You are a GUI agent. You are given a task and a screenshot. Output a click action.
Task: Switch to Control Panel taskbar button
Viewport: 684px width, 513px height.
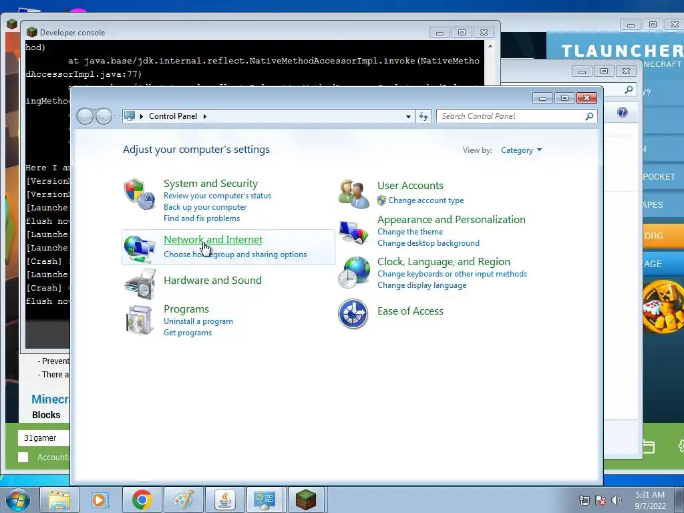(265, 500)
